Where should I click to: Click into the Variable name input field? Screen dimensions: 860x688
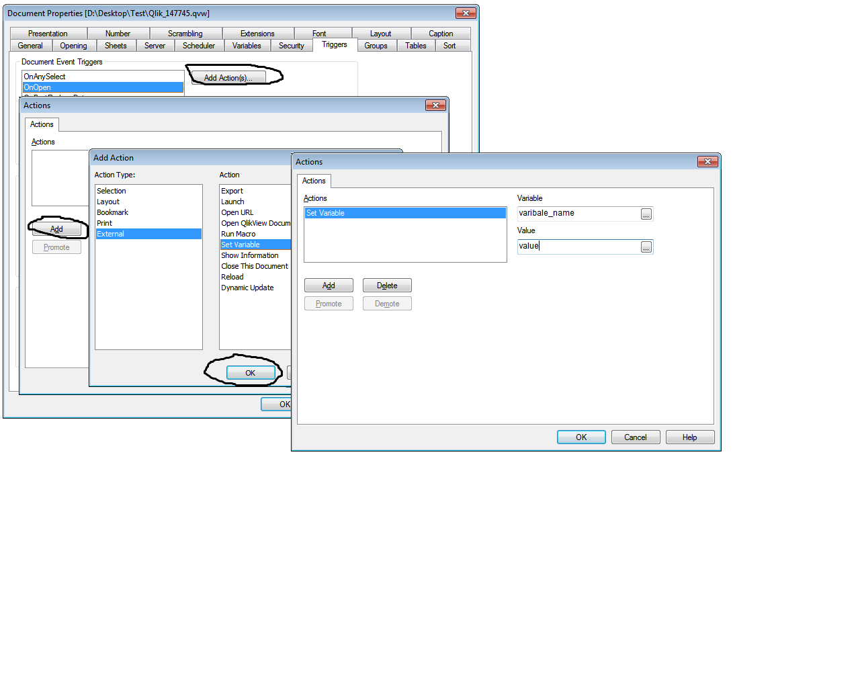coord(578,214)
